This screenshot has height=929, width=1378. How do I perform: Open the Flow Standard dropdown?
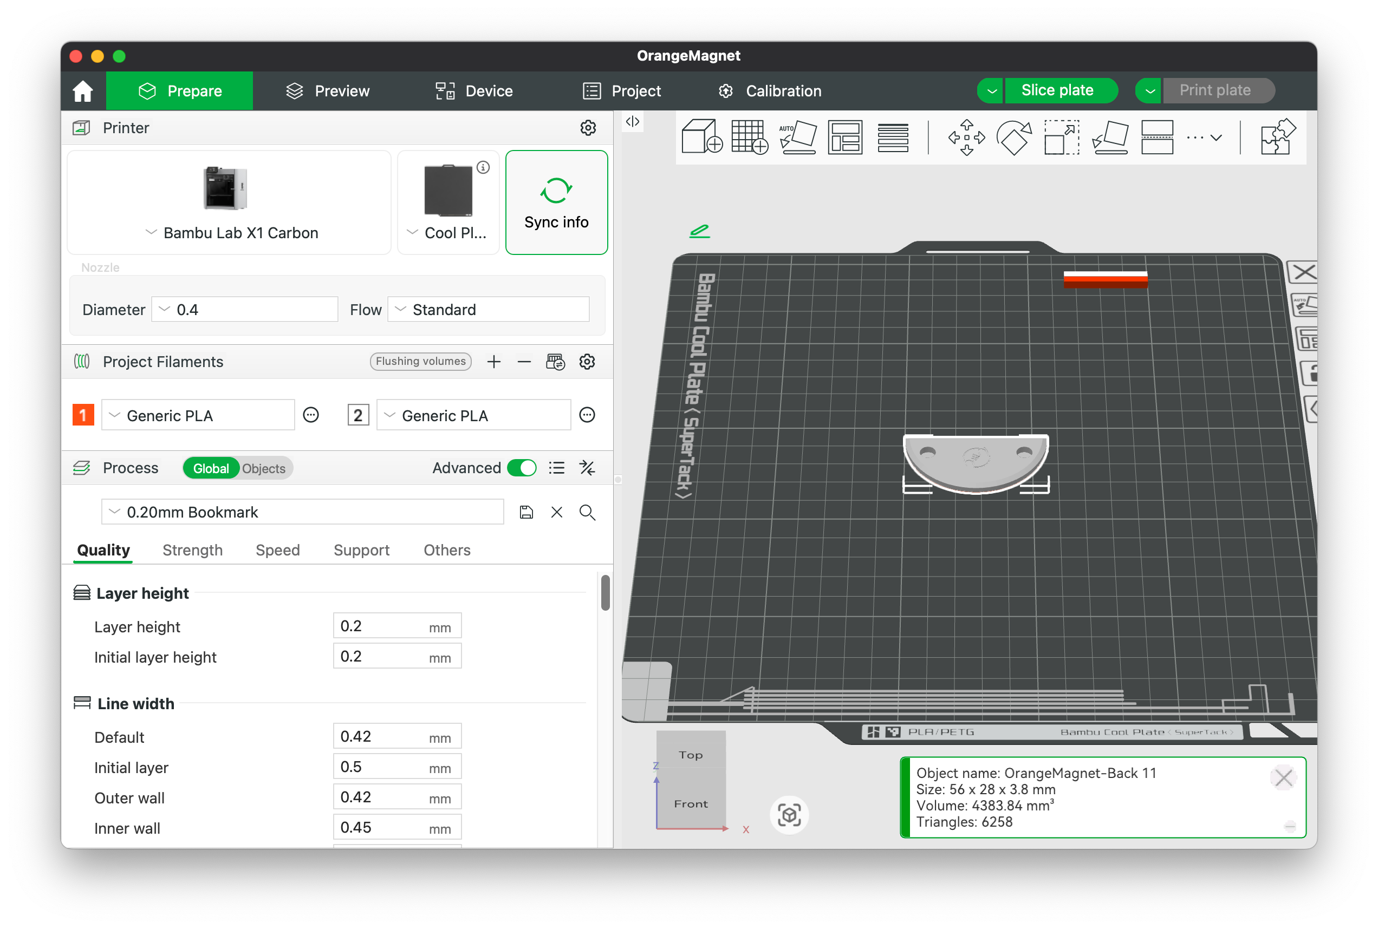coord(489,309)
